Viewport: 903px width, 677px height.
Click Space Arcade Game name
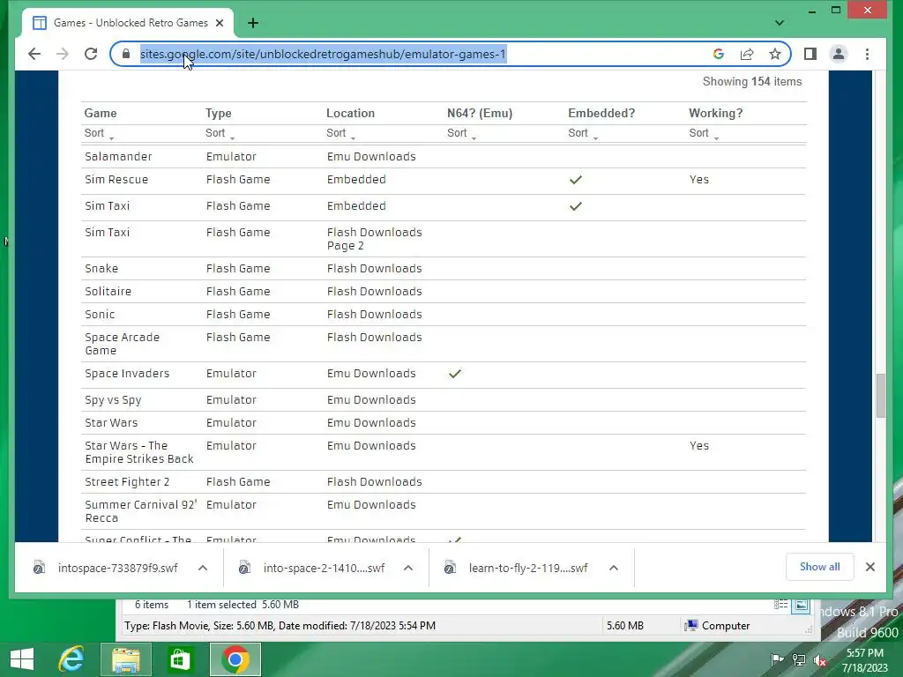coord(122,344)
